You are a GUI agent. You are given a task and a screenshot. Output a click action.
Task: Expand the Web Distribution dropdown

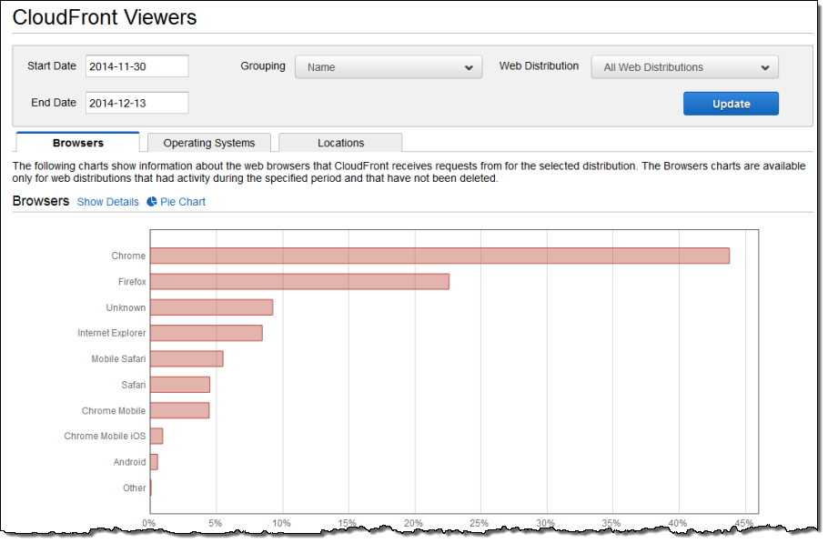(684, 67)
